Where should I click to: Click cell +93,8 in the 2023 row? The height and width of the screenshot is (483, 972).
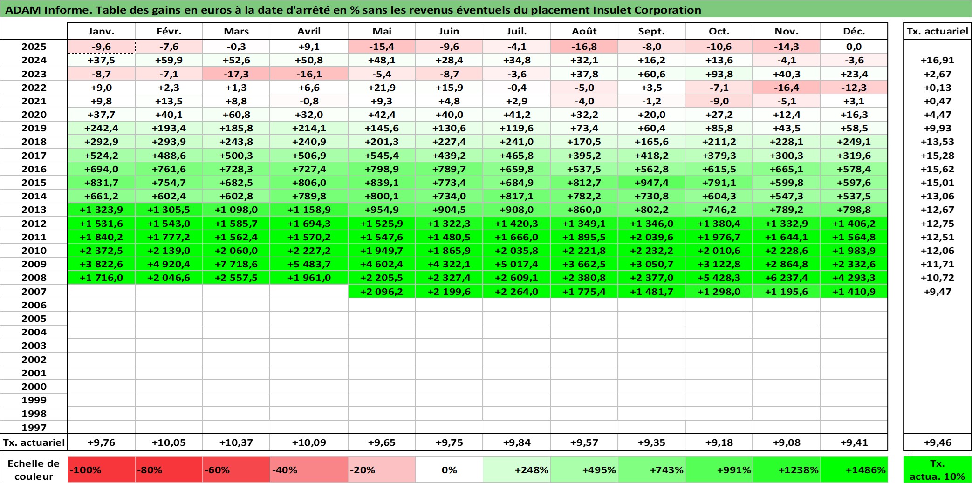(x=719, y=74)
